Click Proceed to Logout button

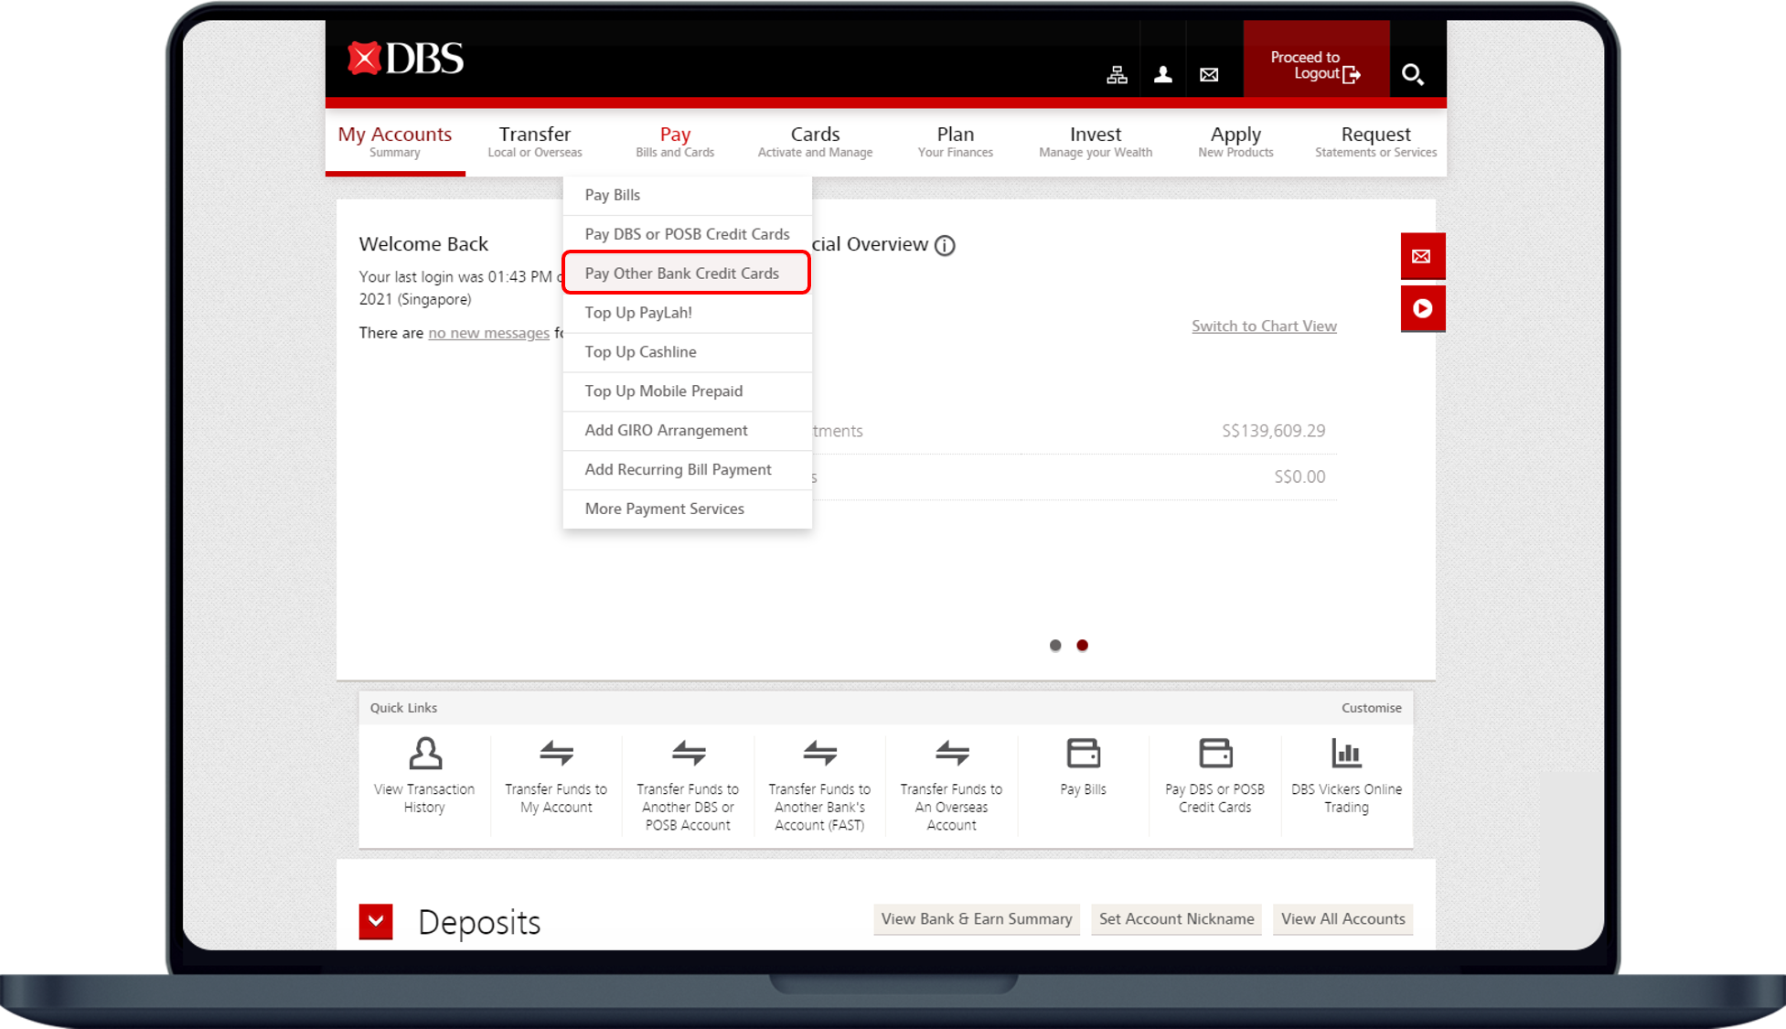point(1316,59)
